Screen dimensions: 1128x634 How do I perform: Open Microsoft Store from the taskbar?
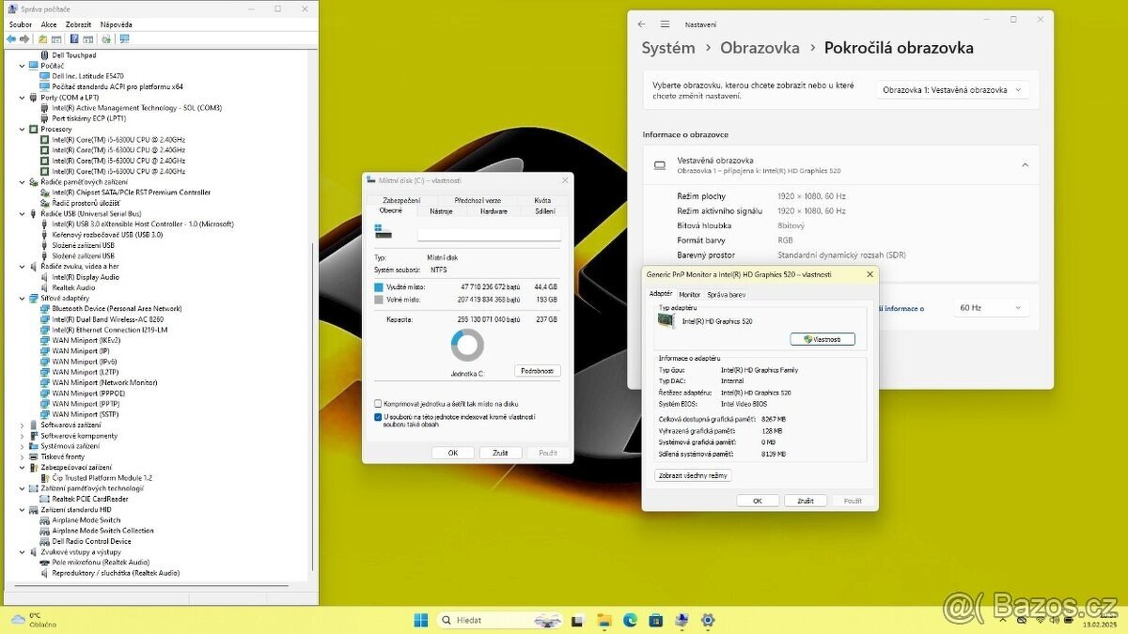click(x=655, y=620)
